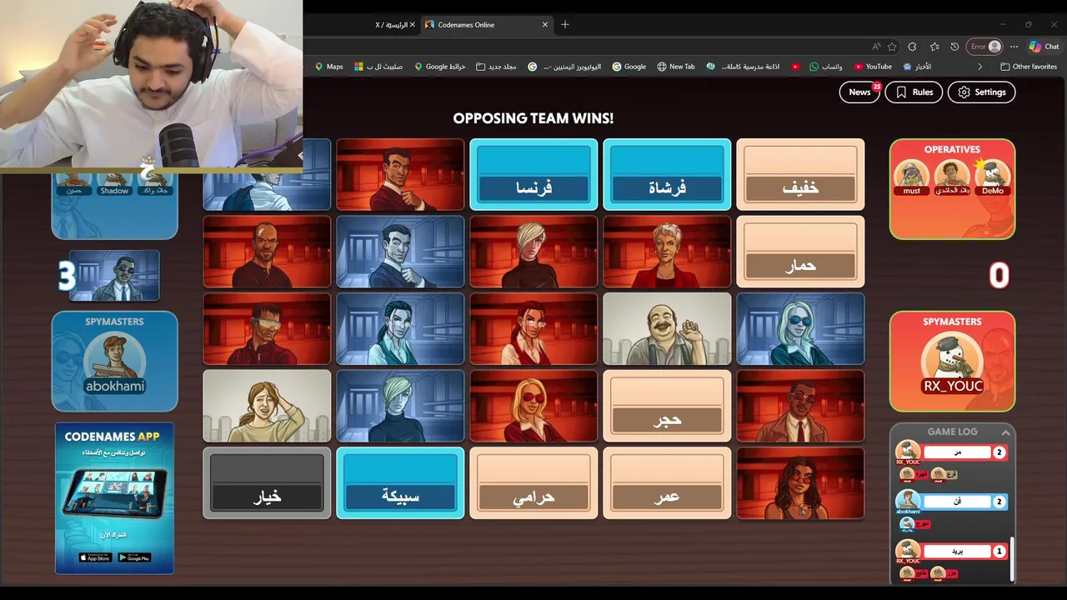1067x600 pixels.
Task: Open the خرائط Google bookmark
Action: click(439, 67)
